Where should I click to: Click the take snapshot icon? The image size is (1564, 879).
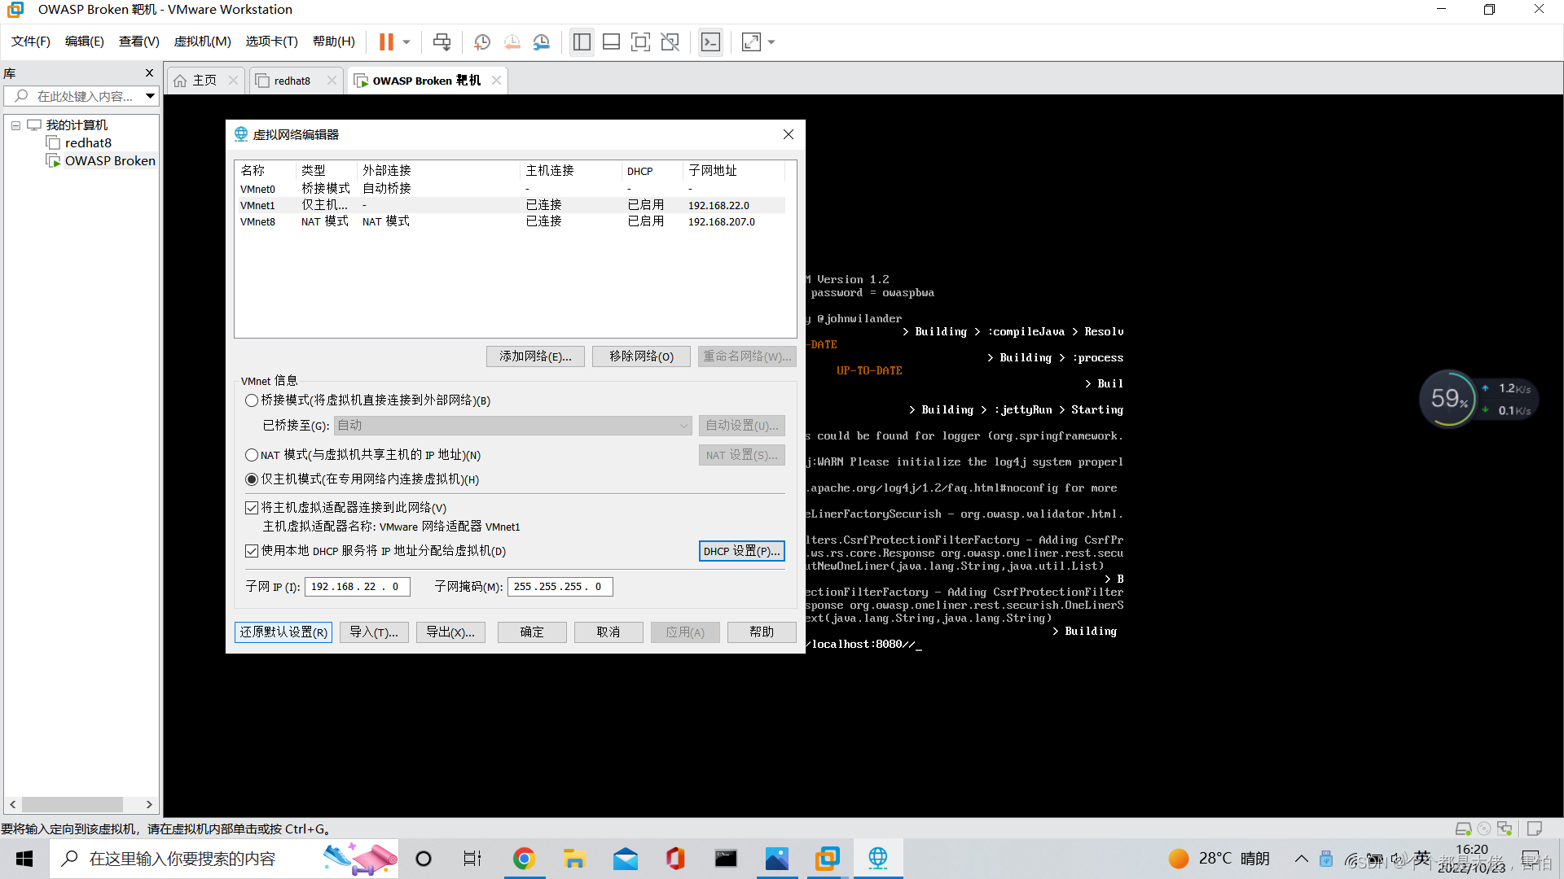[482, 42]
